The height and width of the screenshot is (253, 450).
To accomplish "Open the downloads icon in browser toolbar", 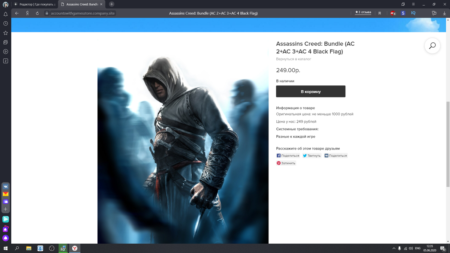I will point(444,12).
